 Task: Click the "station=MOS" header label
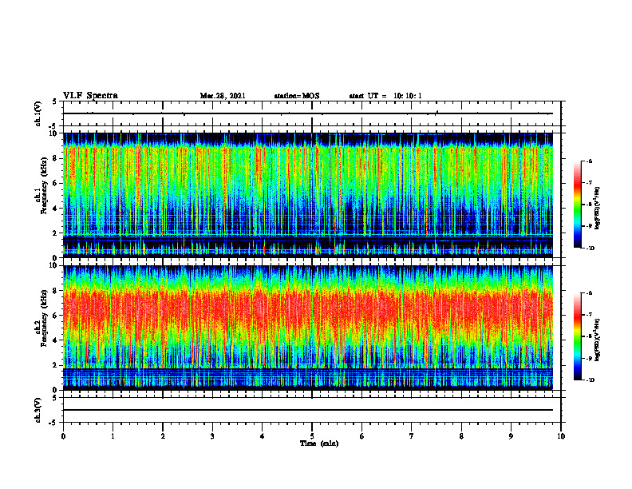click(297, 96)
